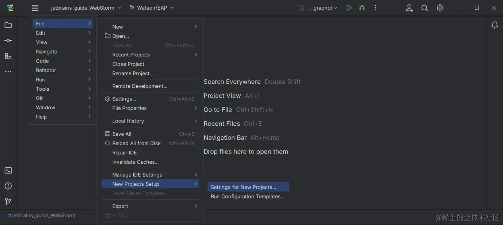Screen dimensions: 503x225
Task: Choose Save All
Action: (x=150, y=134)
